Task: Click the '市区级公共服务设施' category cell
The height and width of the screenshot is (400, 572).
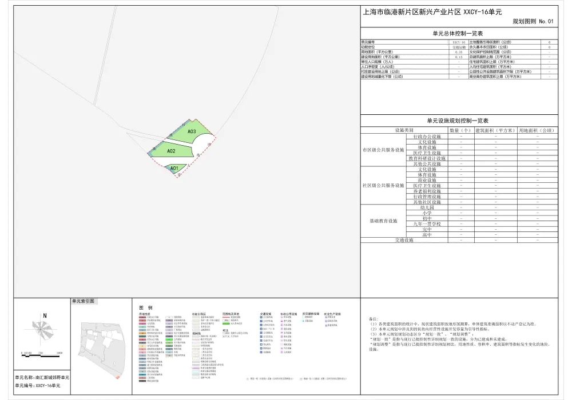Action: 383,150
